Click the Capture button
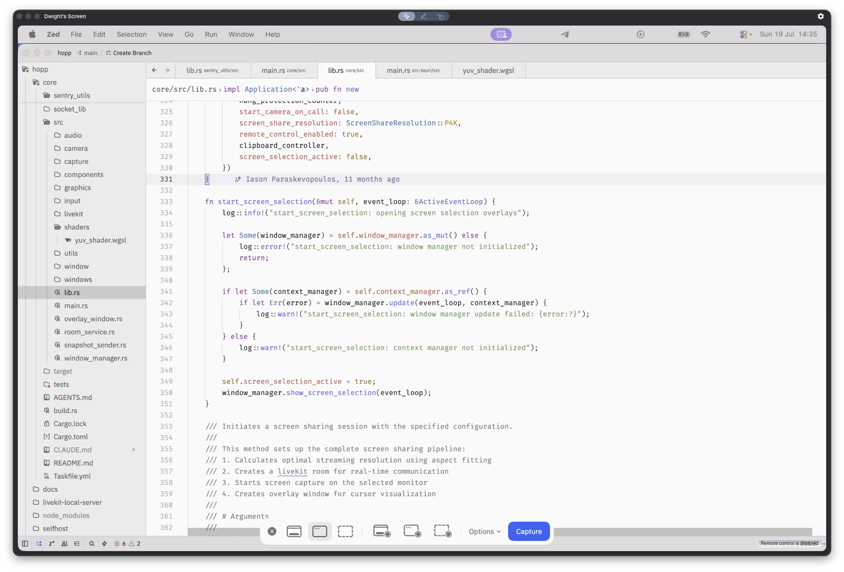Screen dimensions: 844x572 point(529,531)
